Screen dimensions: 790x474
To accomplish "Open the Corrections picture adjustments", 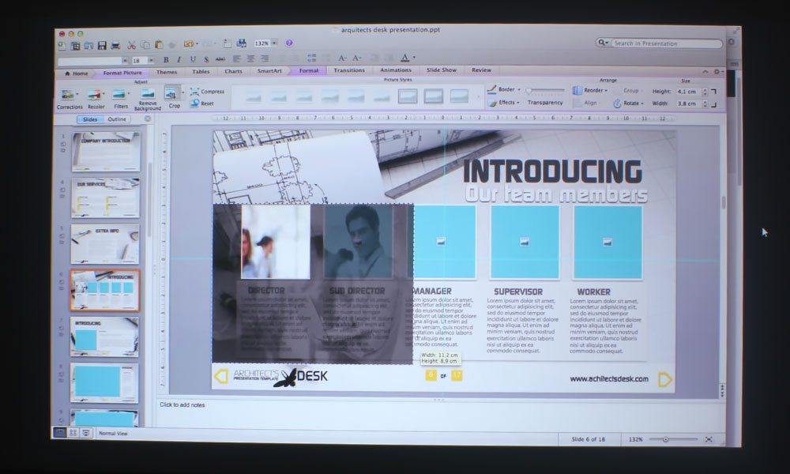I will (69, 95).
